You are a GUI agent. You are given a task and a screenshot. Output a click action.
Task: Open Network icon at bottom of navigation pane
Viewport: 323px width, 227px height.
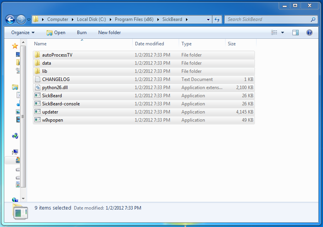pos(15,199)
